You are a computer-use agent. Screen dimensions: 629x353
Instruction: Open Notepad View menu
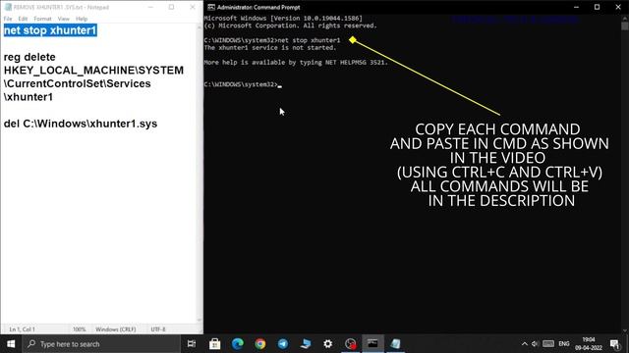tap(63, 19)
